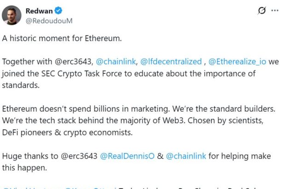Open the three-dot More options menu
283x189 pixels.
[x=275, y=11]
